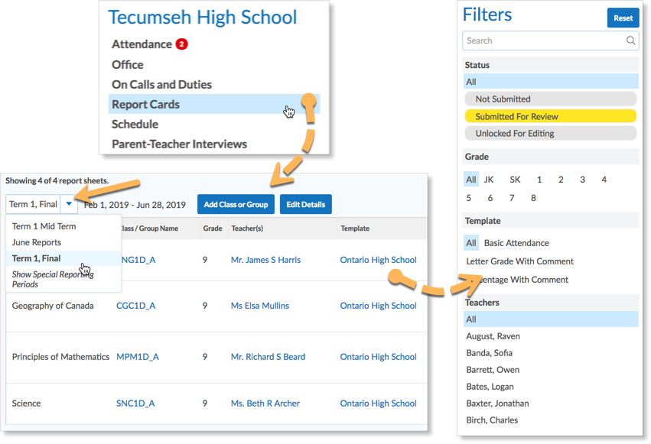
Task: Click the Edit Details button
Action: pyautogui.click(x=306, y=204)
